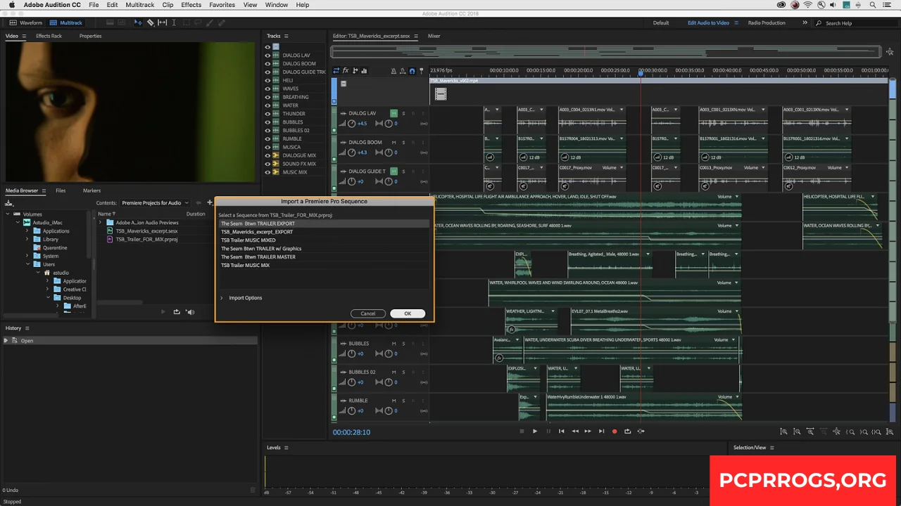Screen dimensions: 901x506
Task: Click the Import file icon in Media Browser
Action: 8,202
